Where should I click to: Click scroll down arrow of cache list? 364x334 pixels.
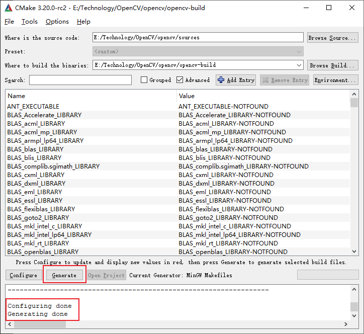354,252
